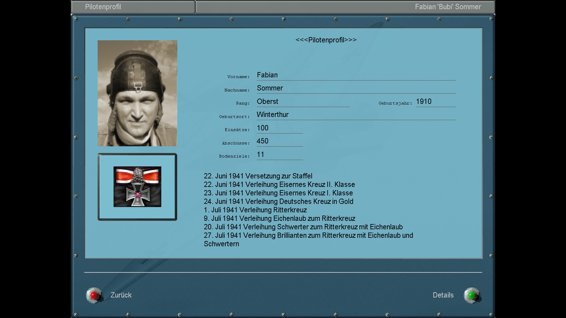The image size is (566, 318).
Task: Click the Geburtsjahr field showing 1910
Action: (436, 102)
